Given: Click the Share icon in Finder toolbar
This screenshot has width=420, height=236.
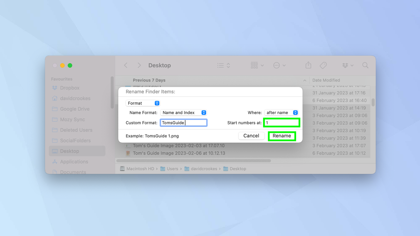Looking at the screenshot, I should pyautogui.click(x=308, y=65).
